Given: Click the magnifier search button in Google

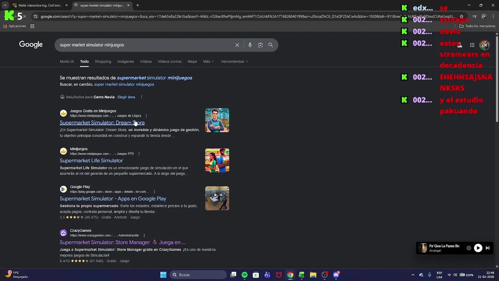Looking at the screenshot, I should pyautogui.click(x=271, y=45).
